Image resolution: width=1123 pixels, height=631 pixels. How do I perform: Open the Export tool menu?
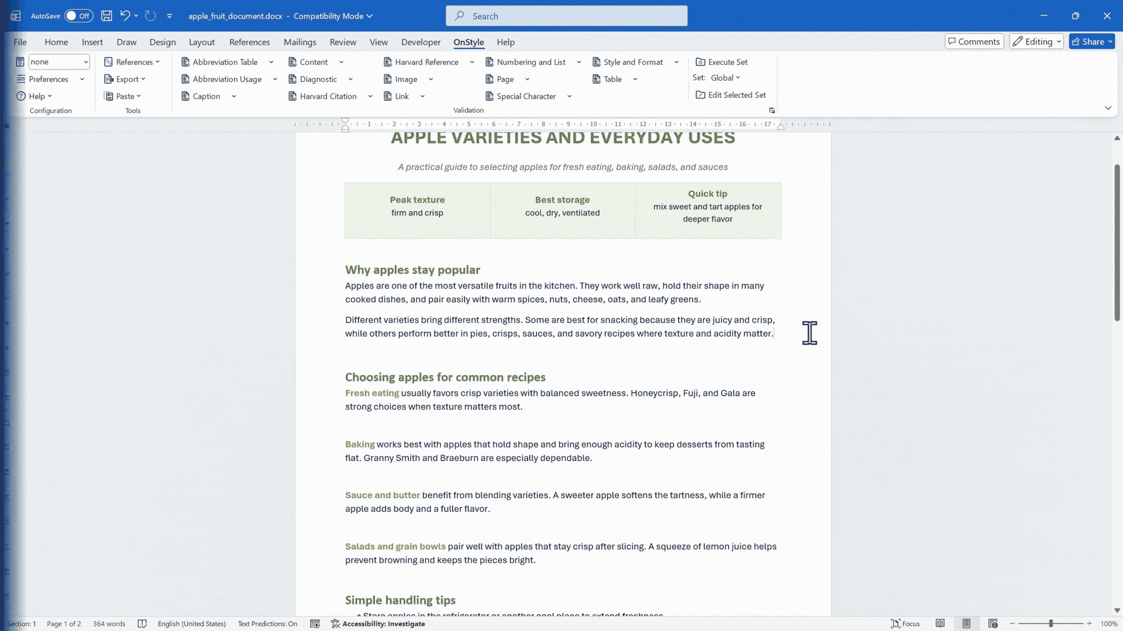click(x=125, y=79)
